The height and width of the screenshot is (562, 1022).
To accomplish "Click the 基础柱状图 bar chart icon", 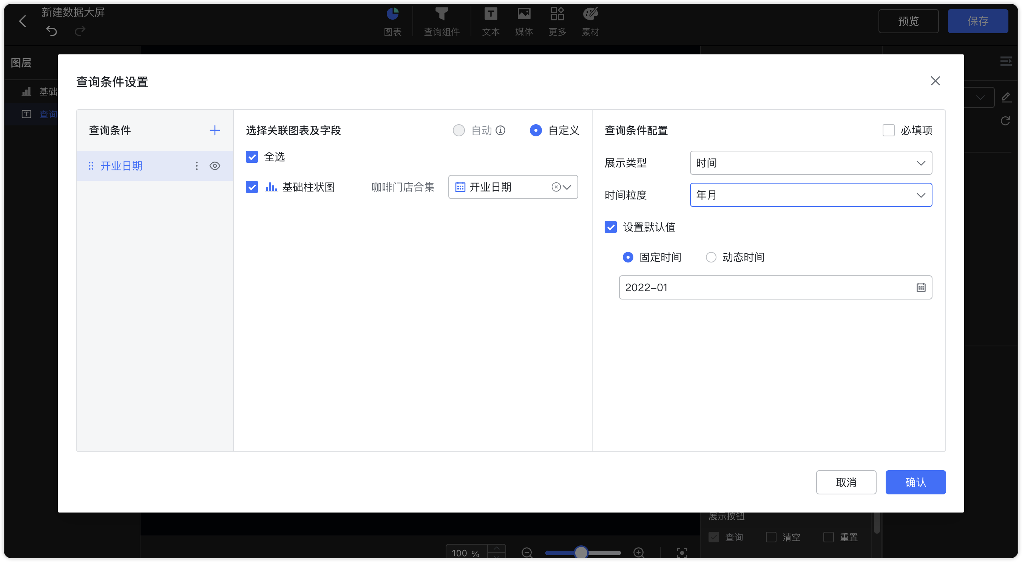I will coord(271,187).
